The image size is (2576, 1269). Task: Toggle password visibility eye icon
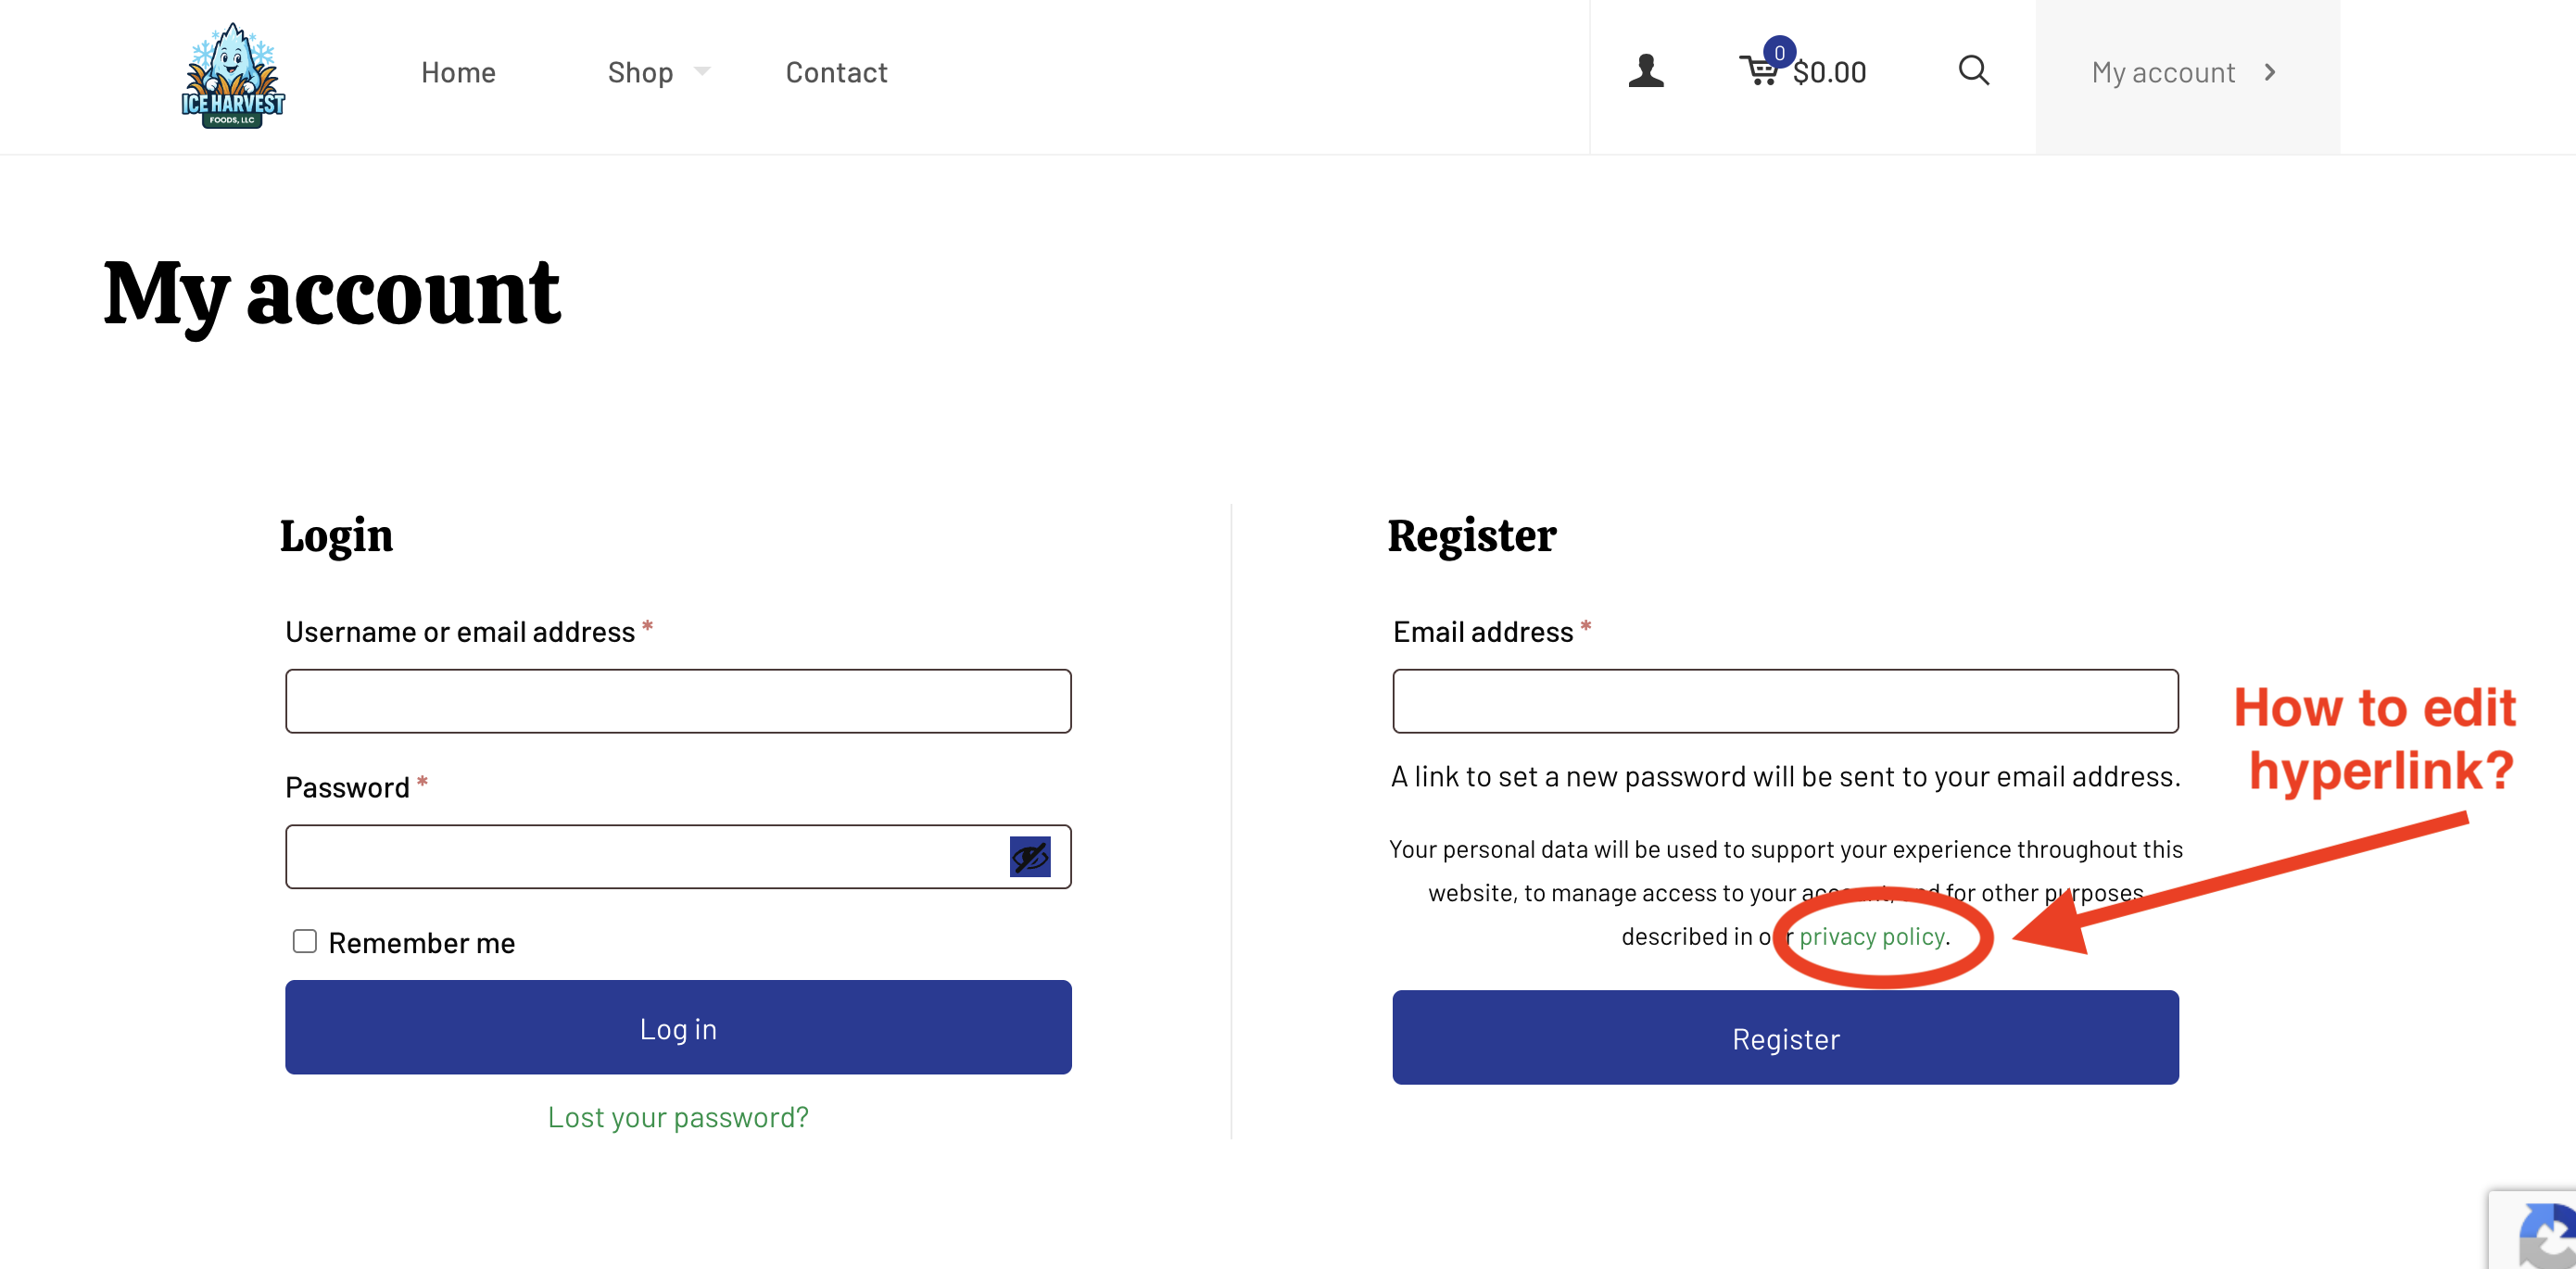1029,857
